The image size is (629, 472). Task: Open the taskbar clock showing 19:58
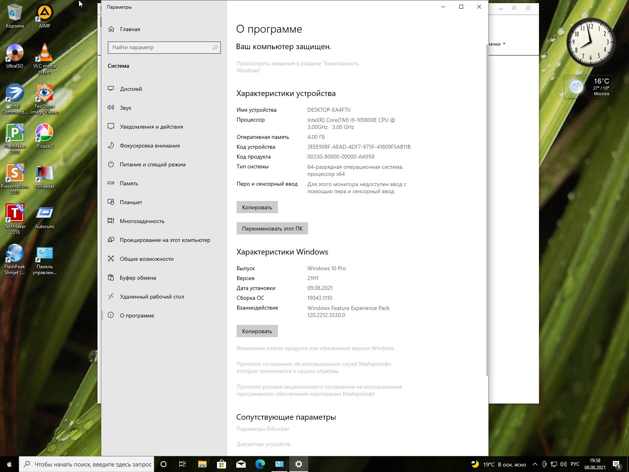coord(595,464)
